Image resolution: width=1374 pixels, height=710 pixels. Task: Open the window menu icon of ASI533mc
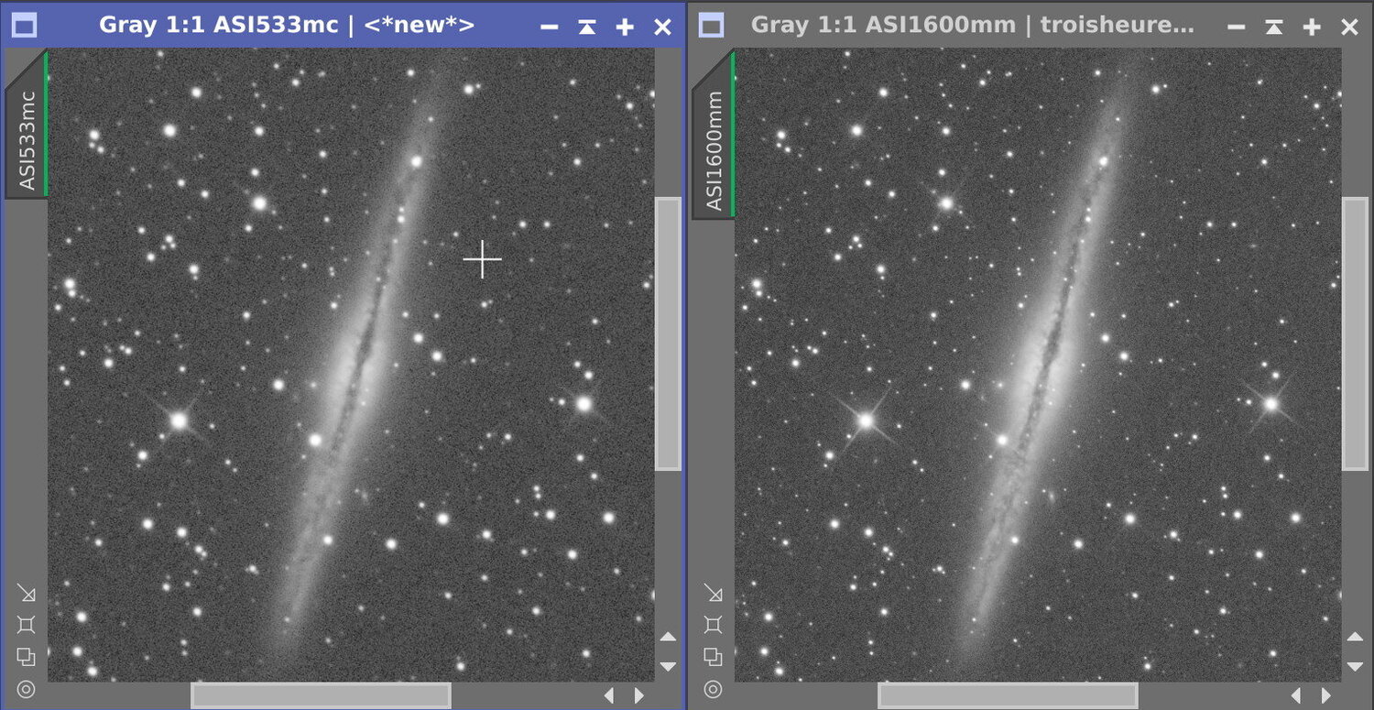24,26
